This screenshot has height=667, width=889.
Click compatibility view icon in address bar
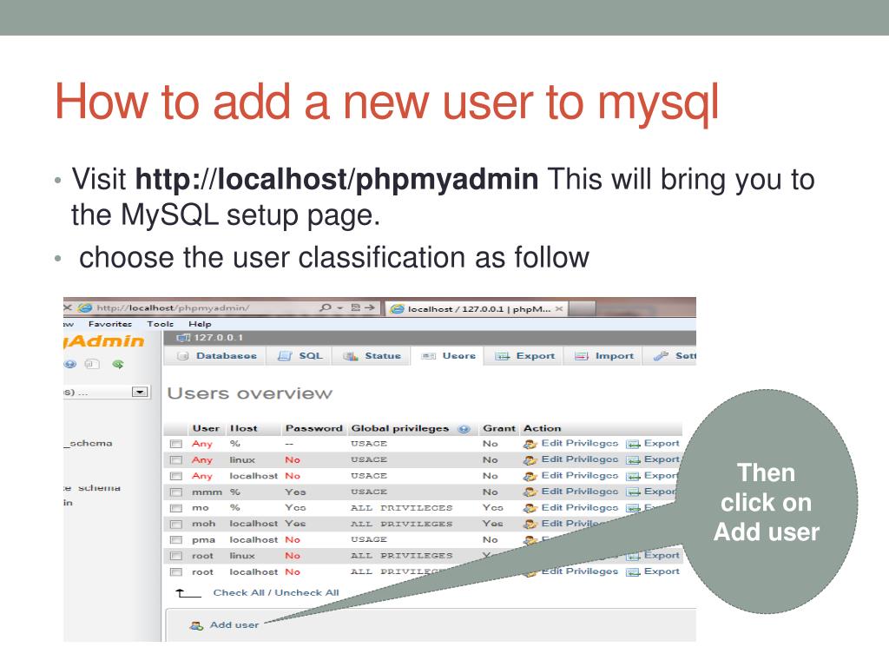tap(355, 307)
